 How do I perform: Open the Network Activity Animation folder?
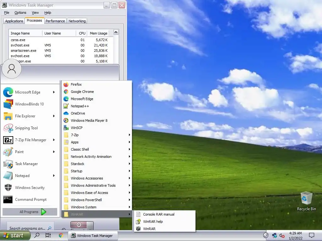(x=97, y=157)
